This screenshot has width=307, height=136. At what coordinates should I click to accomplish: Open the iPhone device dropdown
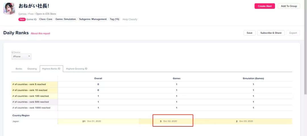click(21, 56)
